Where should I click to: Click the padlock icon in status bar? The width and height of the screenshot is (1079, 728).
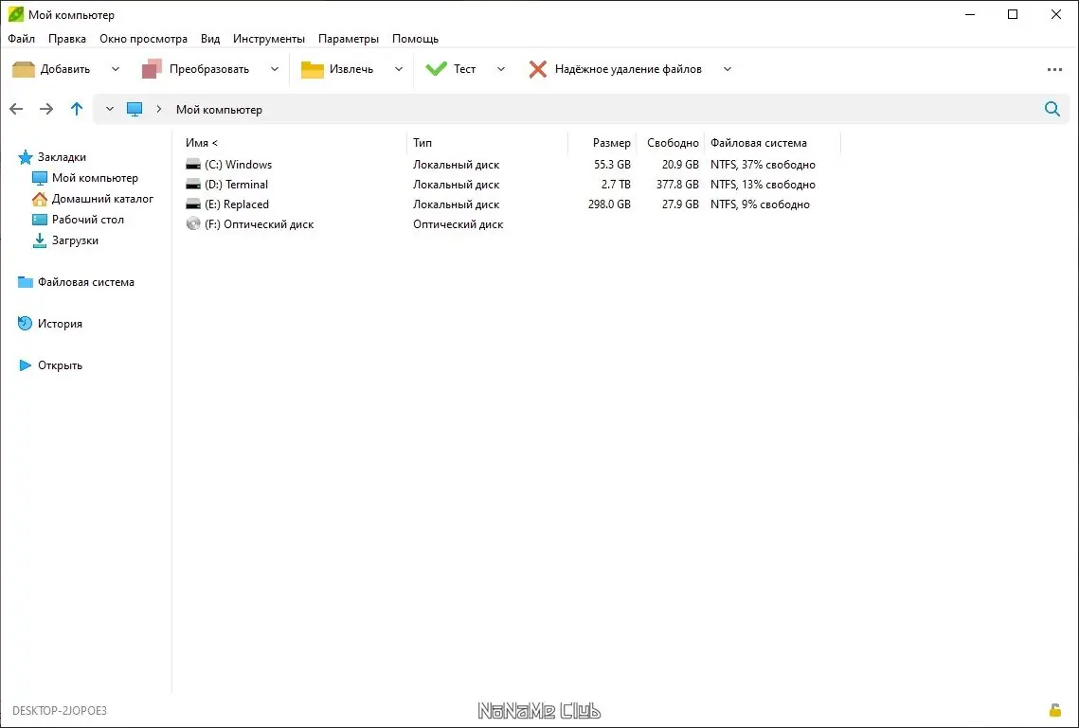click(1055, 710)
